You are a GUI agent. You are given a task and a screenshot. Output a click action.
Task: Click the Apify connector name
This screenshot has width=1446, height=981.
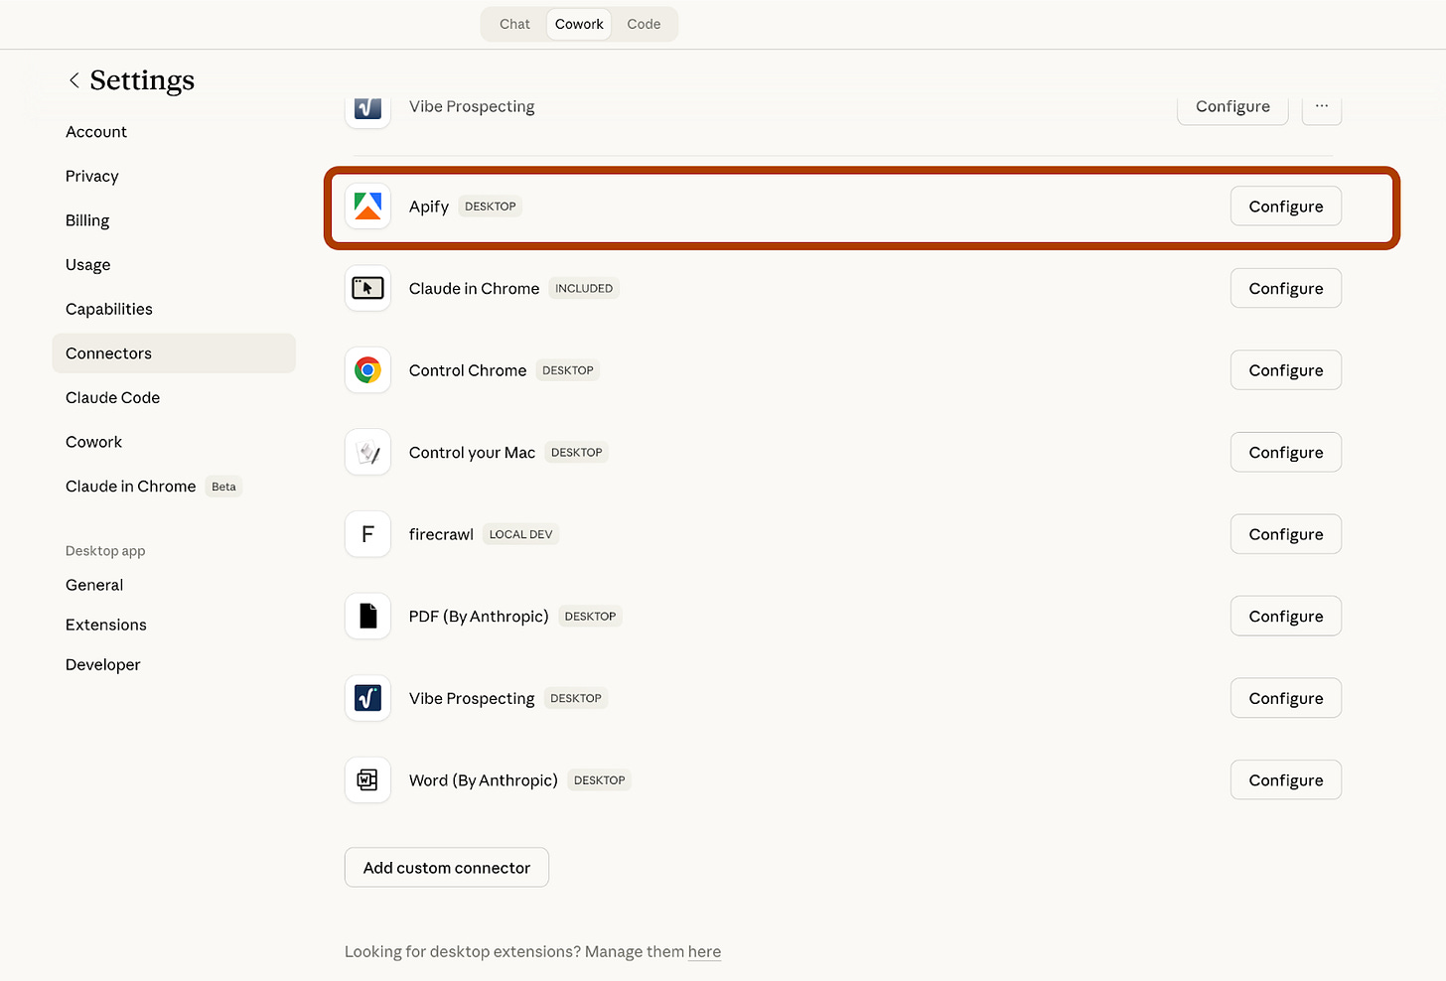pos(429,207)
